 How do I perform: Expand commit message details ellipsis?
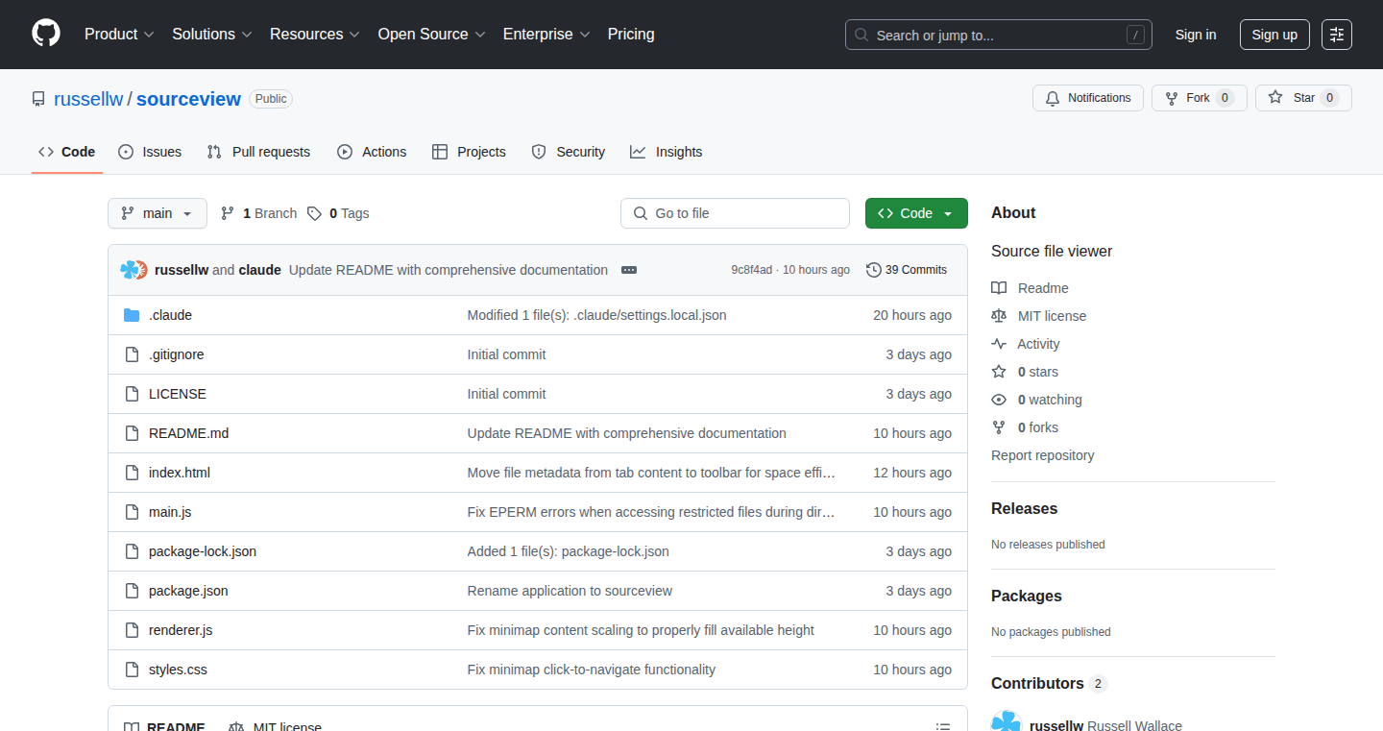tap(629, 270)
